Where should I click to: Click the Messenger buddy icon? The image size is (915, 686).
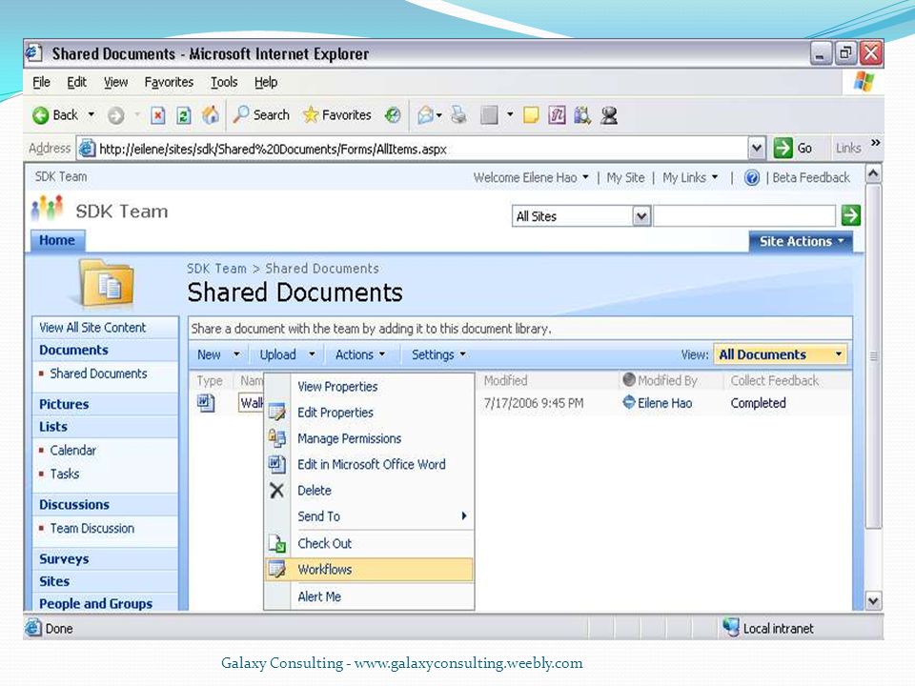tap(609, 115)
